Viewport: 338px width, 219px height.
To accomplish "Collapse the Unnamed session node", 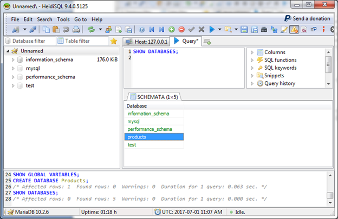I will pyautogui.click(x=8, y=51).
